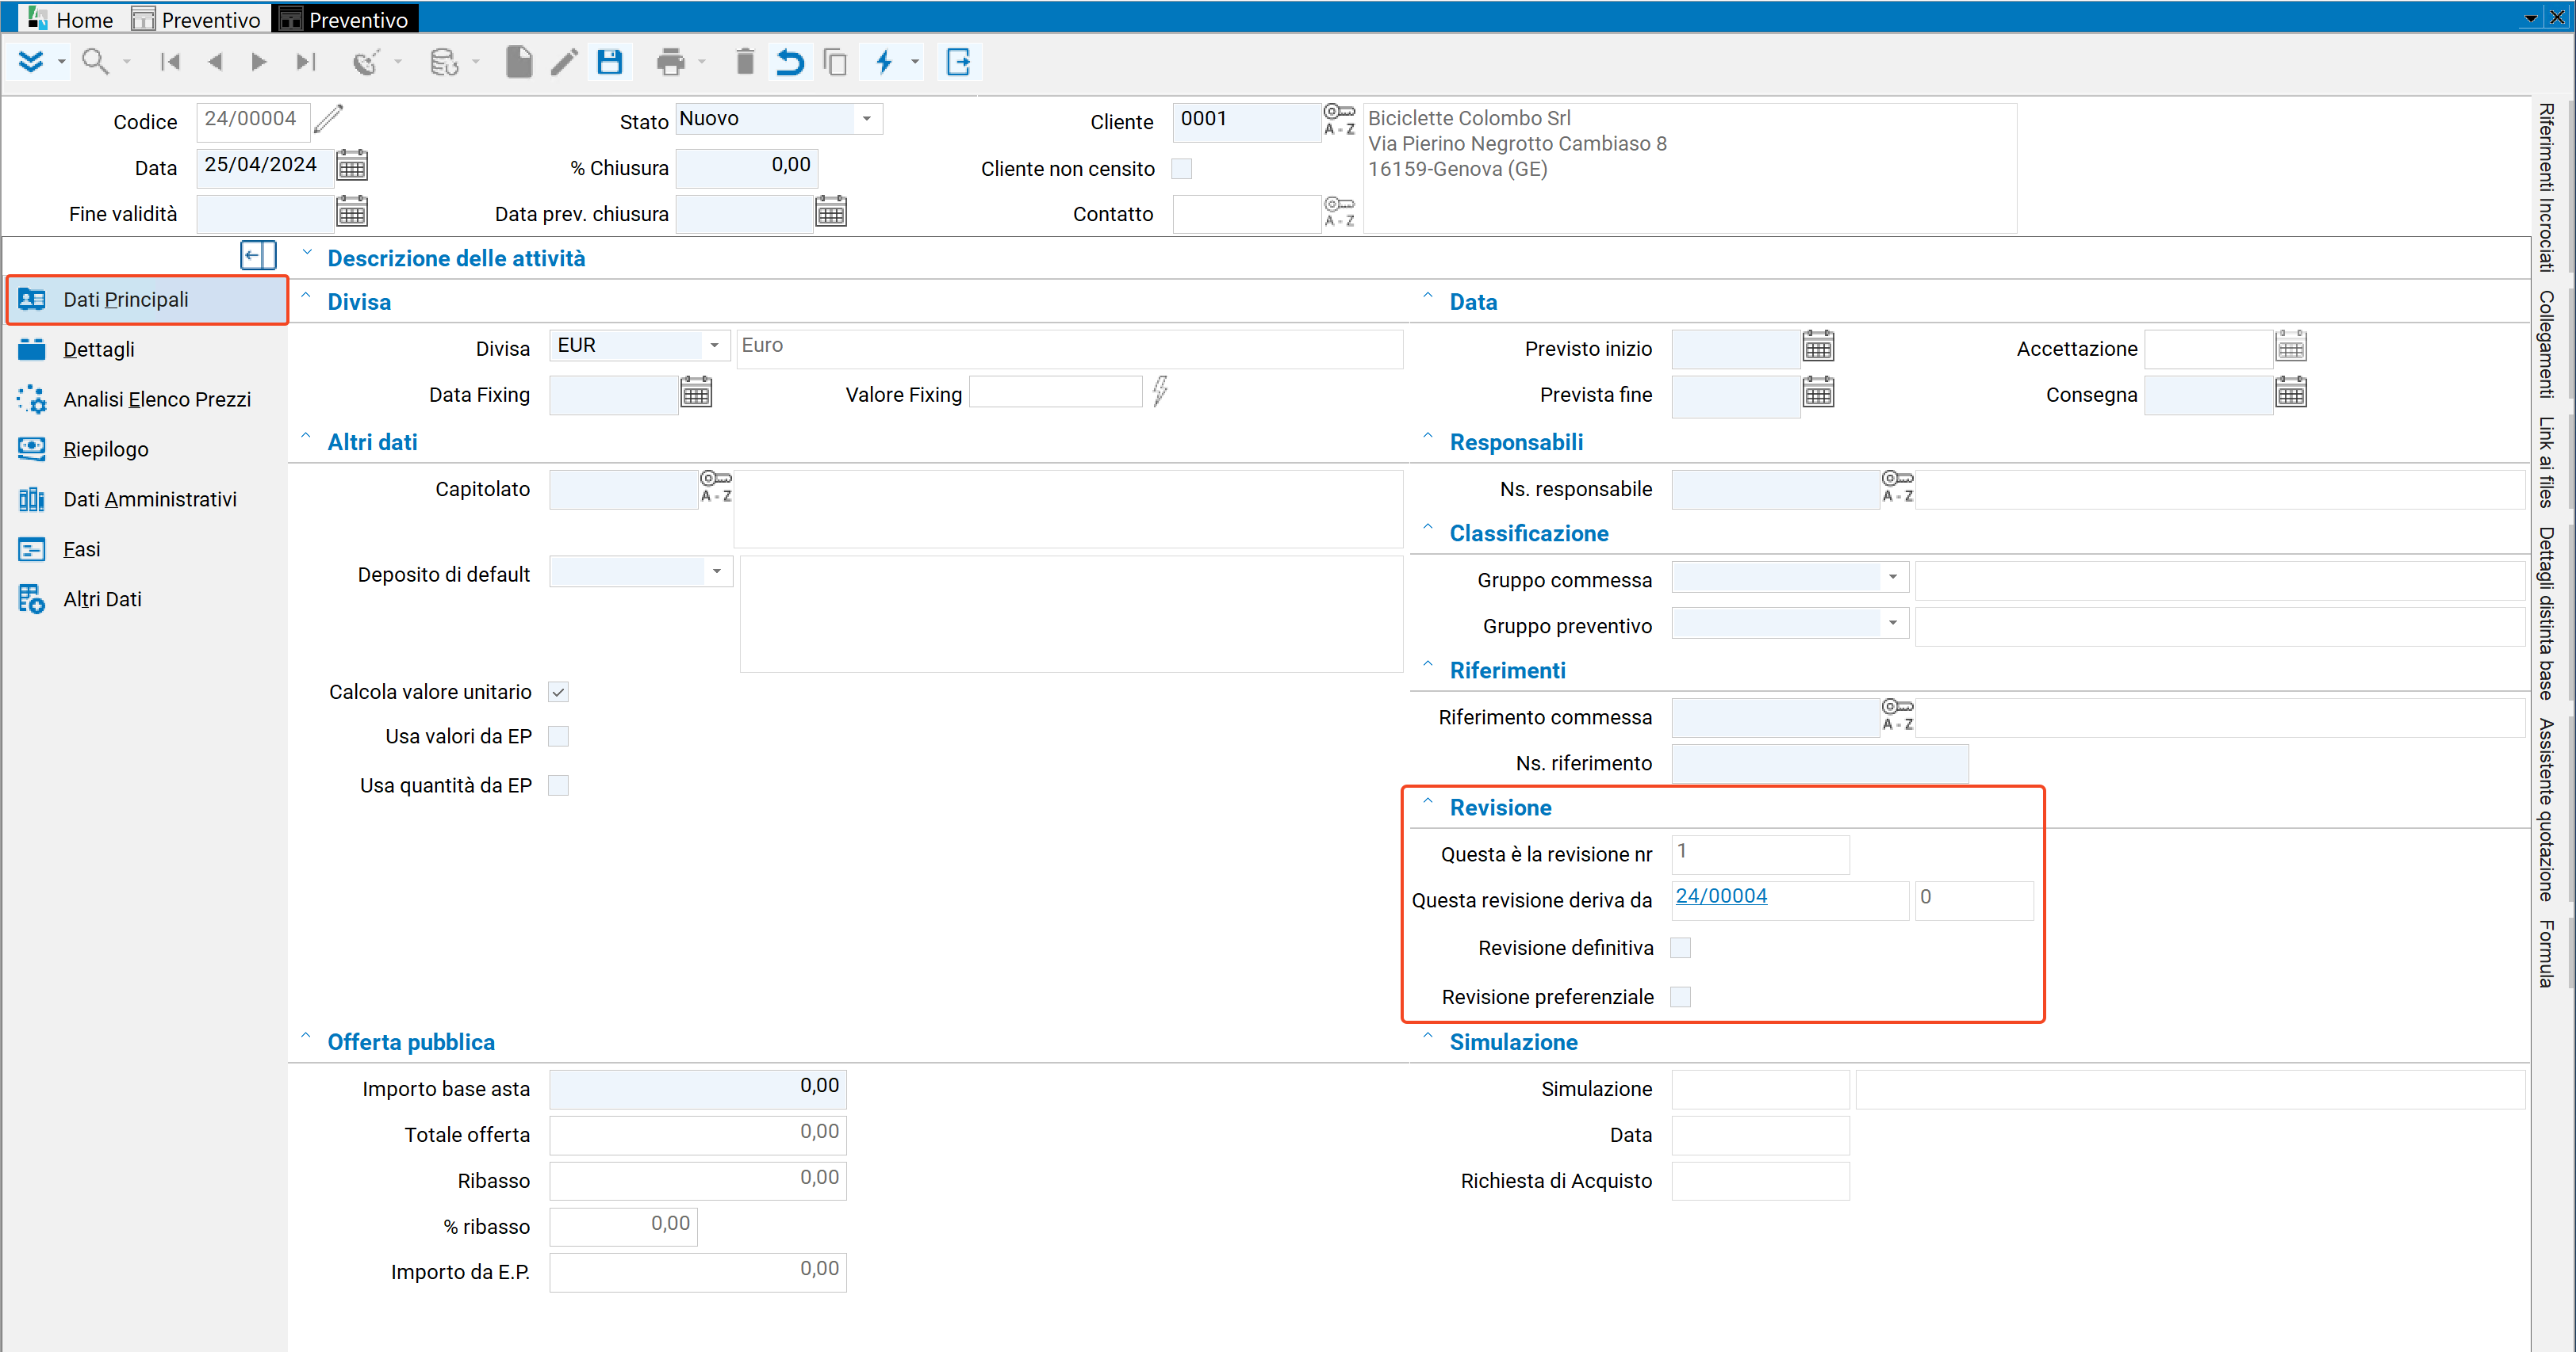Click the pencil next to Codice
Image resolution: width=2576 pixels, height=1352 pixels.
[328, 119]
